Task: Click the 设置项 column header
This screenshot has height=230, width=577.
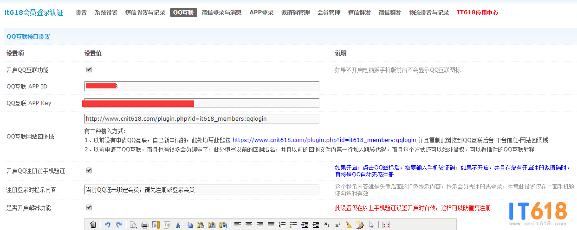Action: 15,53
